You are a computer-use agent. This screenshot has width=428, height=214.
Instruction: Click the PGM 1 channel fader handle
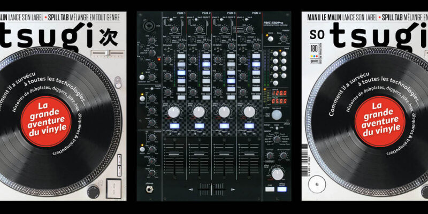click(x=174, y=154)
